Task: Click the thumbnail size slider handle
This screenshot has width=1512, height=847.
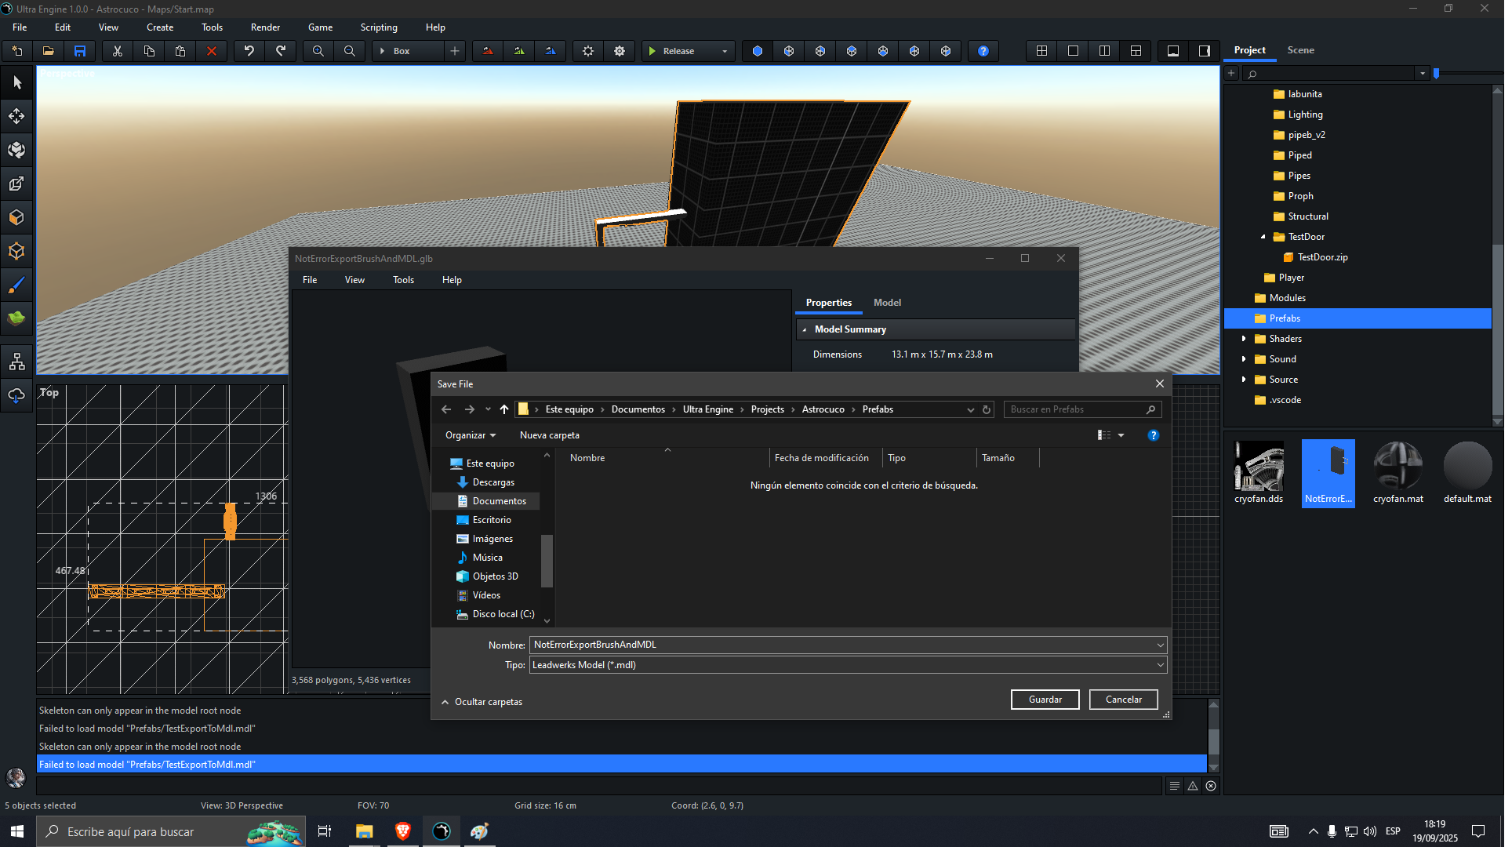Action: pos(1436,73)
